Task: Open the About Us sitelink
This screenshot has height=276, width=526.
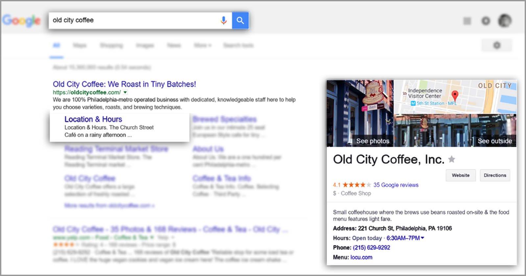Action: [208, 149]
